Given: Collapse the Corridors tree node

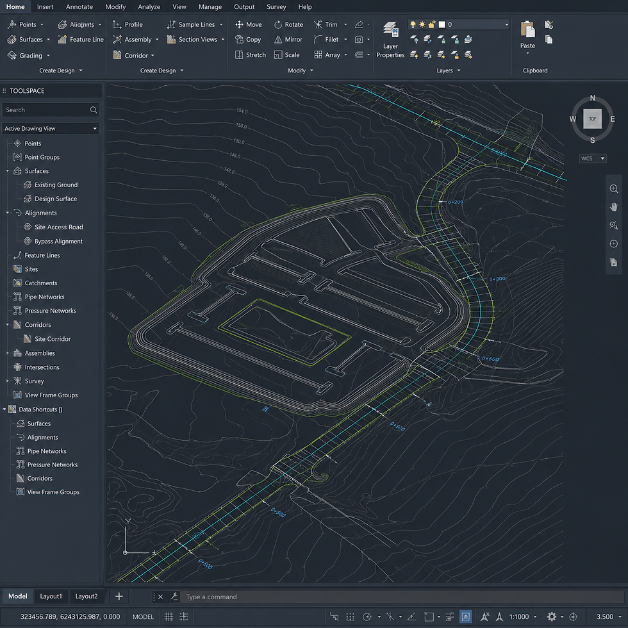Looking at the screenshot, I should coord(7,325).
